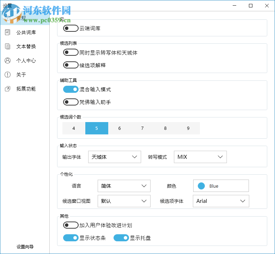This screenshot has width=275, height=254.
Task: Set candidate count to 7
Action: tap(142, 128)
